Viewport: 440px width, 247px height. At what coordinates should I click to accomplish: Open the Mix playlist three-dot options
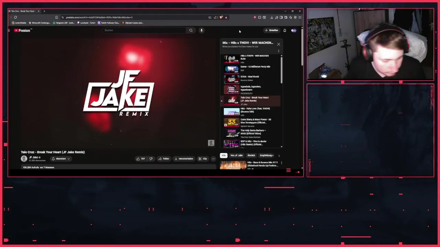click(x=278, y=51)
